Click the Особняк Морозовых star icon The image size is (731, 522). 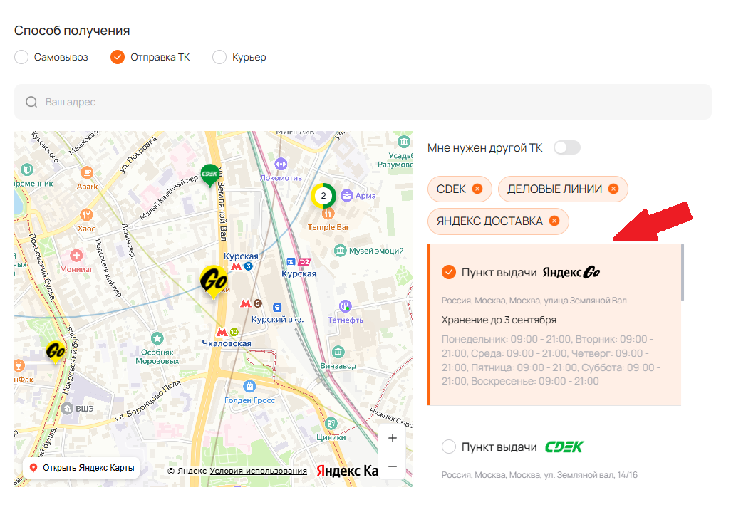(157, 338)
